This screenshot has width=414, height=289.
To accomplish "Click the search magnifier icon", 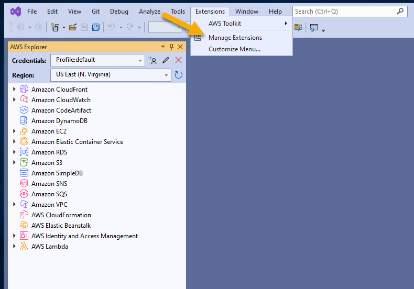I will pos(400,12).
